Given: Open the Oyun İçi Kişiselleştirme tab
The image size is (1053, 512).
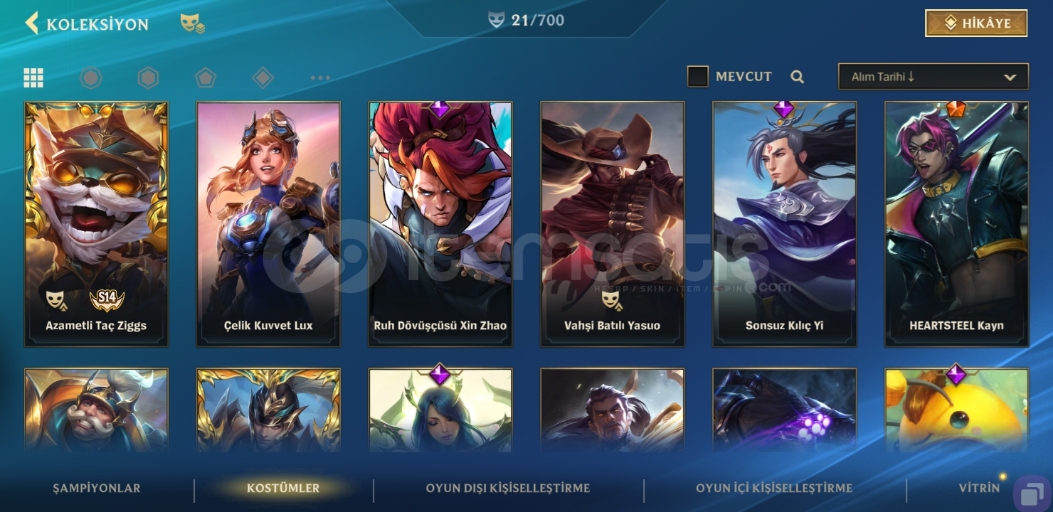Looking at the screenshot, I should point(774,489).
